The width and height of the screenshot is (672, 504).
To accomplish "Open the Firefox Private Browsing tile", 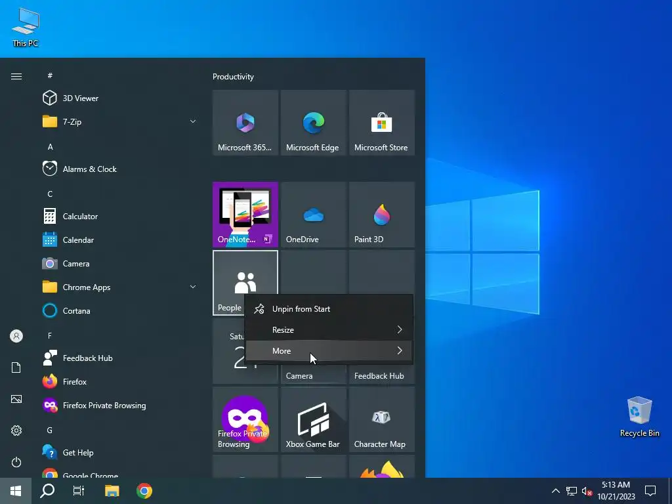I will click(245, 419).
